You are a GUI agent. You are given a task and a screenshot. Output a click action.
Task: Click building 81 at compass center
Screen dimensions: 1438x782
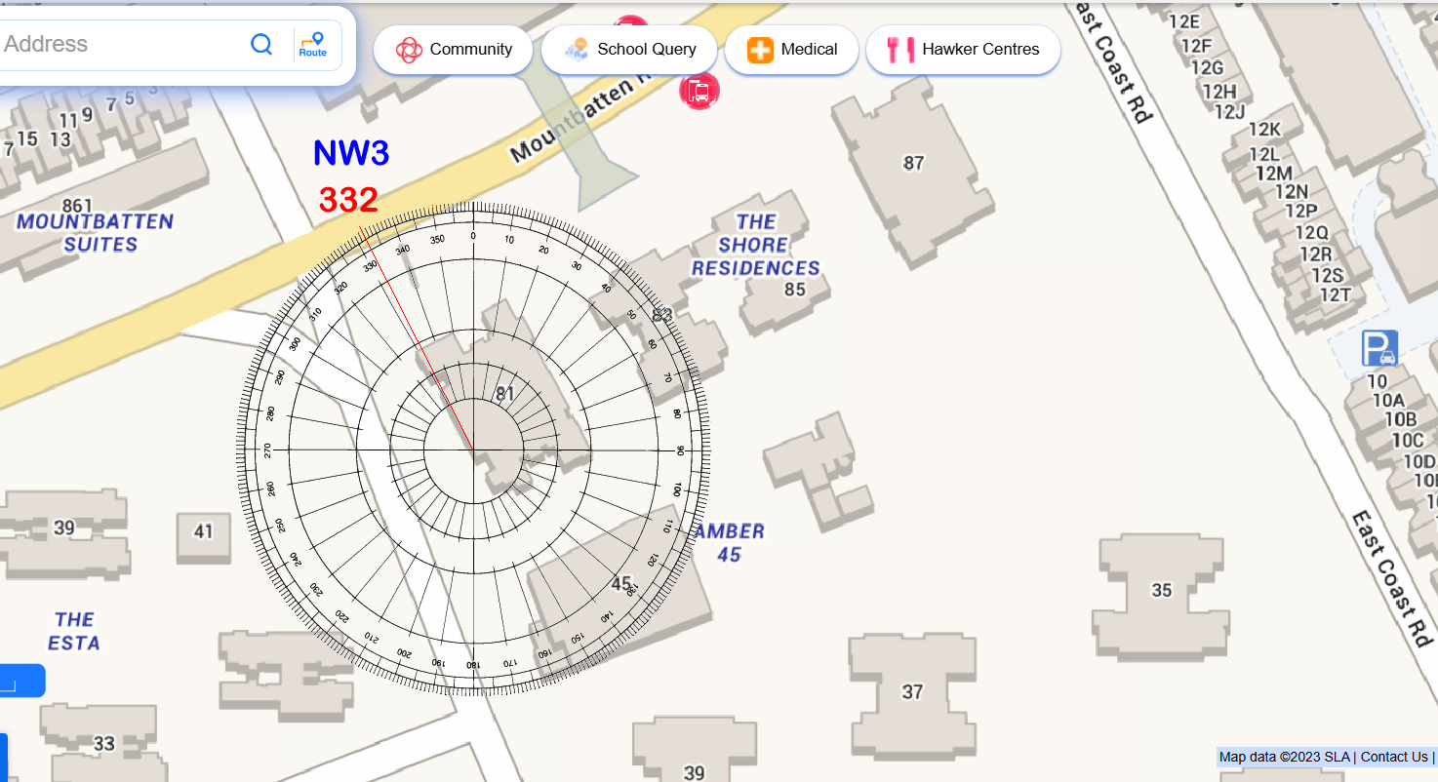(x=504, y=394)
